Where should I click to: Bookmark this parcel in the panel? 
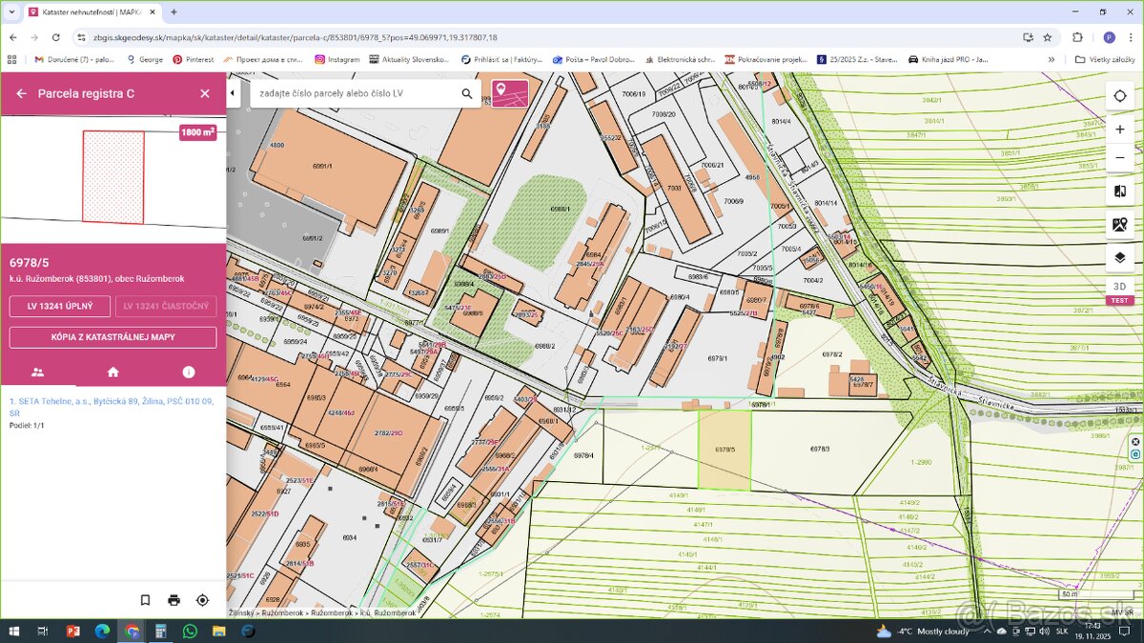[x=145, y=600]
